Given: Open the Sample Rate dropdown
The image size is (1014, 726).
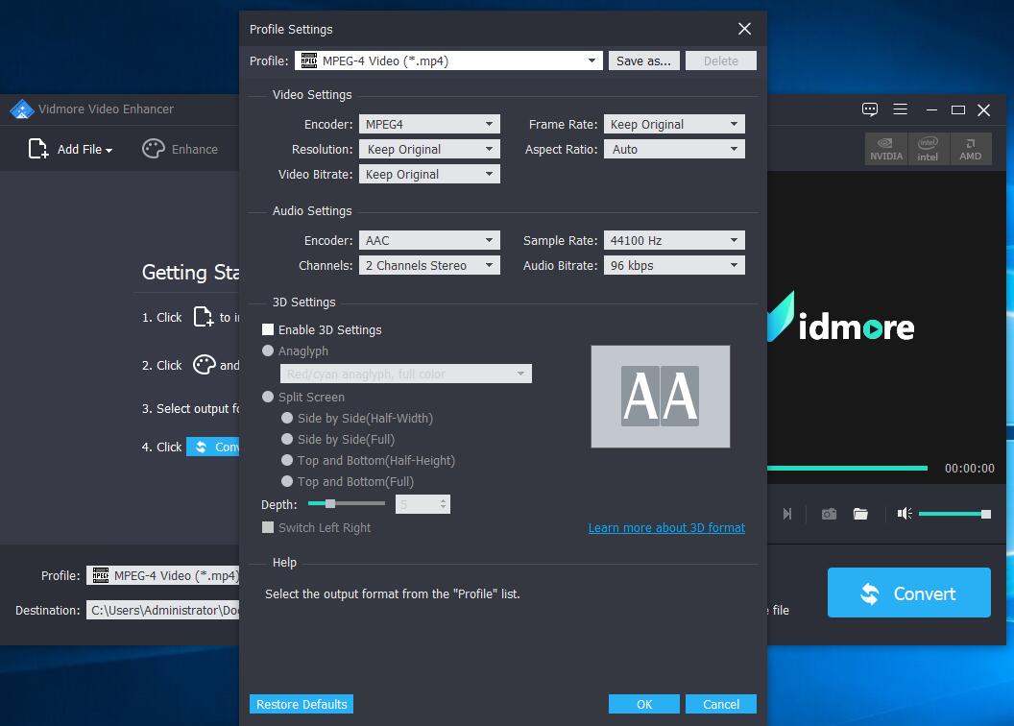Looking at the screenshot, I should click(x=674, y=240).
